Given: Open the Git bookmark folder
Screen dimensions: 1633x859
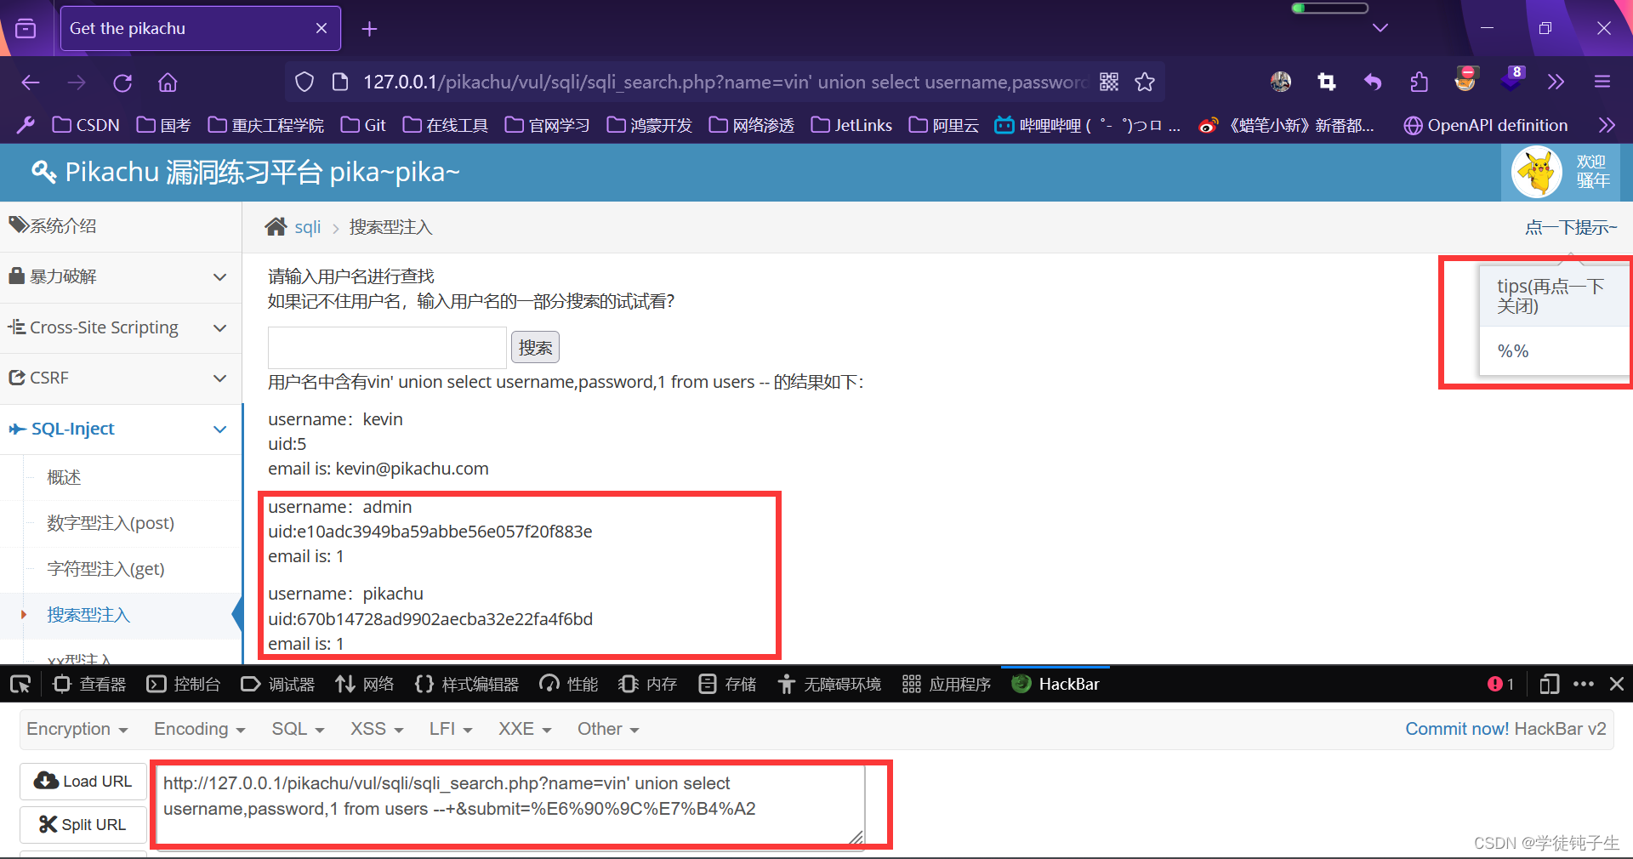Looking at the screenshot, I should pos(363,125).
